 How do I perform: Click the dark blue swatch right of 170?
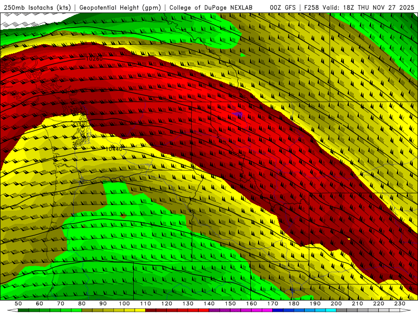[278, 310]
